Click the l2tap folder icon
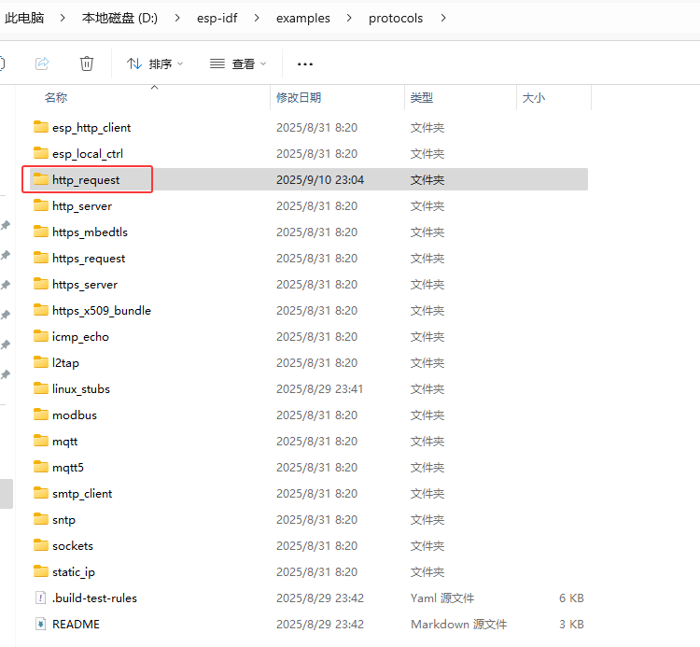This screenshot has height=647, width=700. tap(41, 362)
